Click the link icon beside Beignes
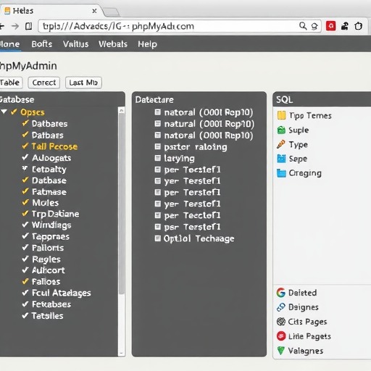Screen dimensions: 371x371 point(281,307)
